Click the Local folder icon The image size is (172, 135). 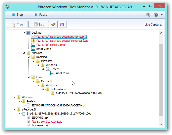point(33,77)
